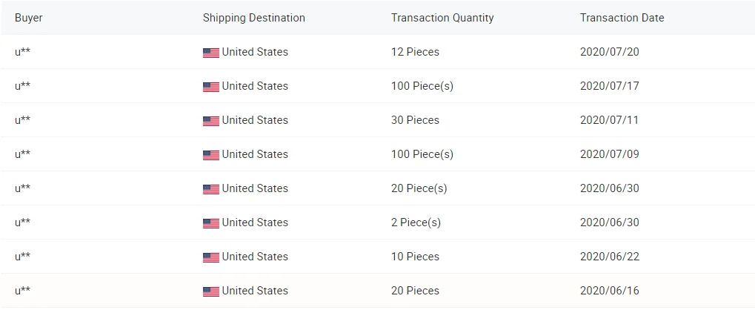This screenshot has width=755, height=310.
Task: Select the Transaction Date column header
Action: click(x=622, y=18)
